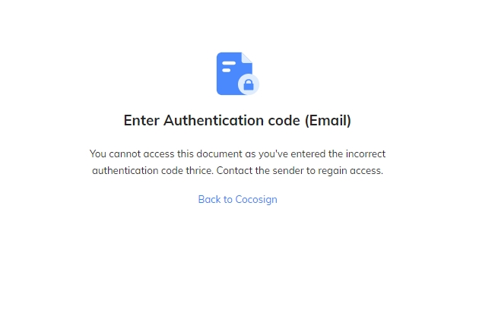Click the shorter white line on document icon
Image resolution: width=479 pixels, height=329 pixels.
(227, 70)
